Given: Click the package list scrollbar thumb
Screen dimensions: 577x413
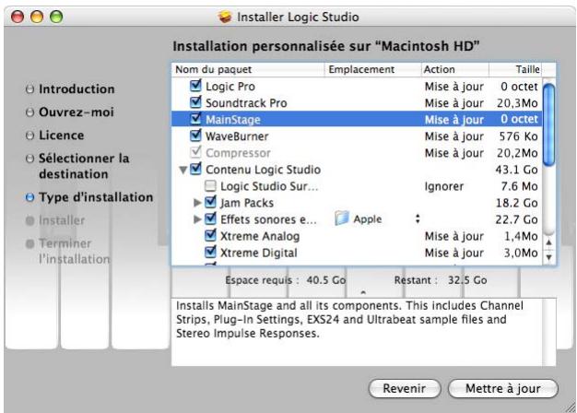Looking at the screenshot, I should [x=548, y=125].
